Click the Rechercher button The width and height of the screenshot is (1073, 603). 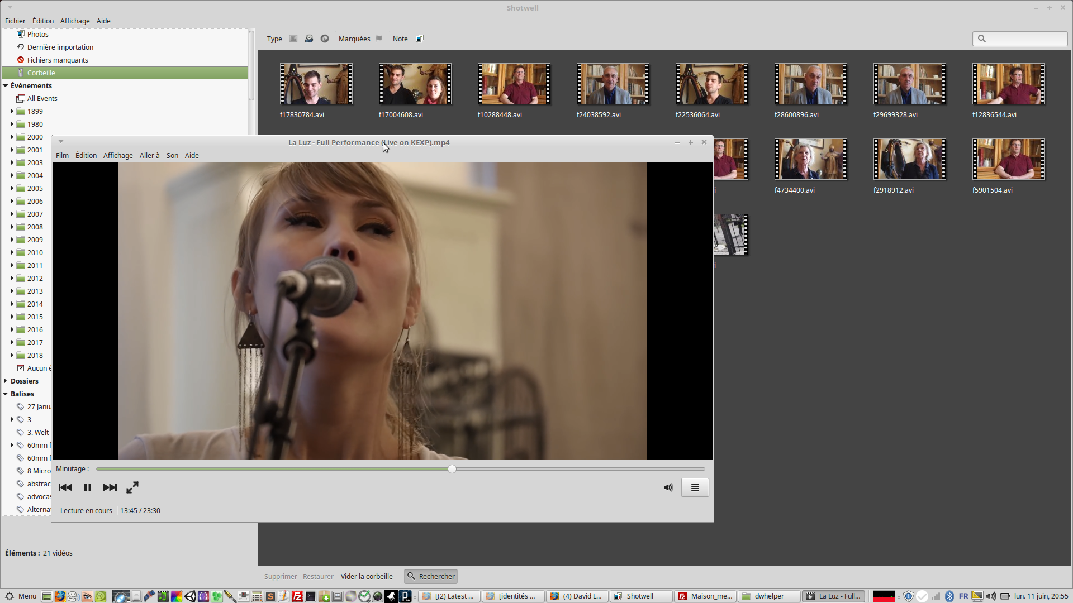coord(431,576)
